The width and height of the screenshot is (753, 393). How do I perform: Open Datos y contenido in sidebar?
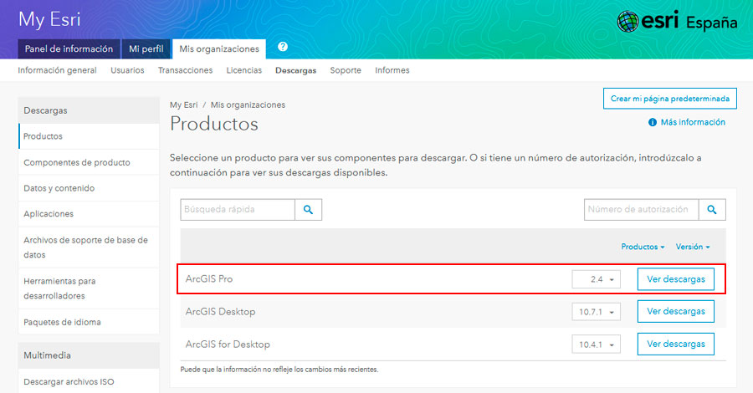click(x=89, y=188)
